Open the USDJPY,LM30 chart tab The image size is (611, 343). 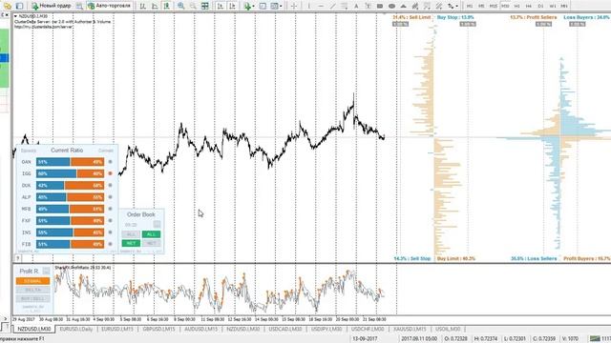pos(327,329)
